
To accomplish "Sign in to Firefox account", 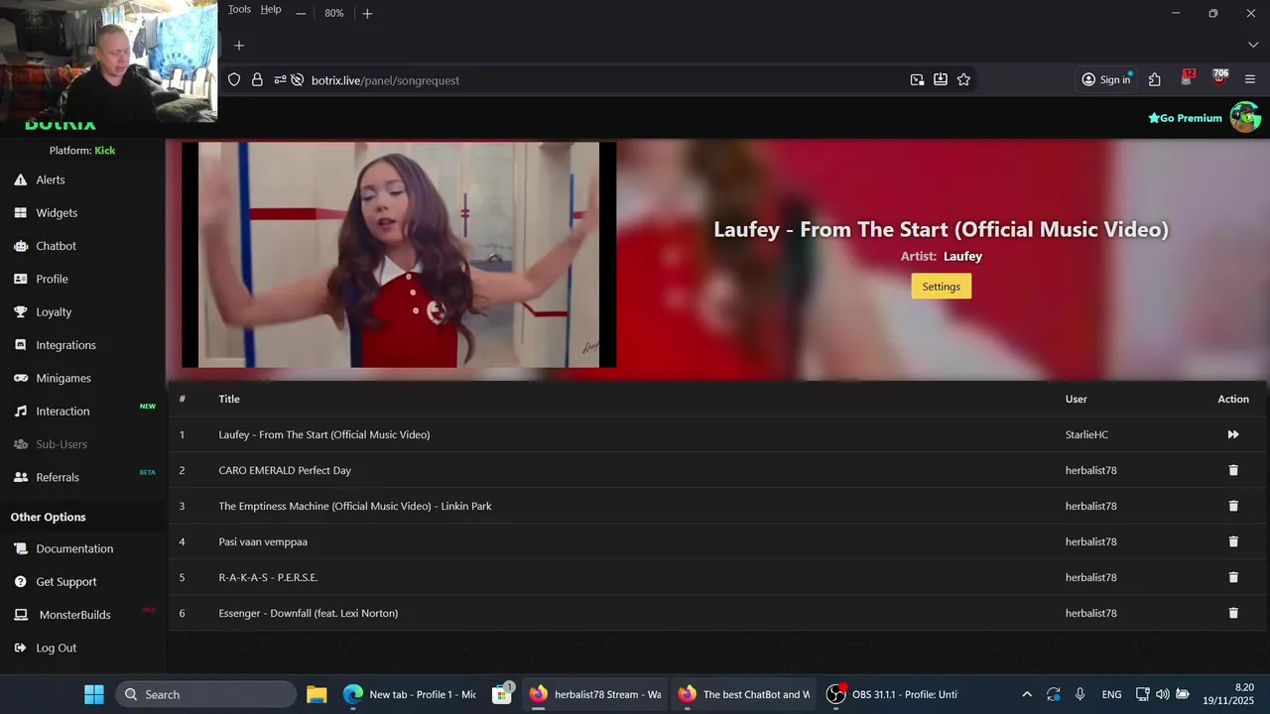I will (x=1106, y=80).
